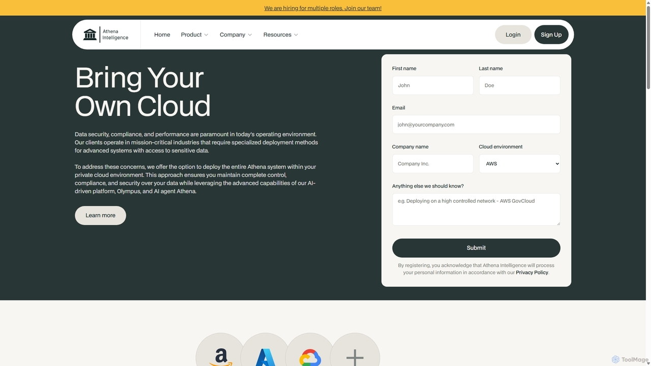The height and width of the screenshot is (366, 651).
Task: Focus the First name field
Action: click(x=433, y=85)
